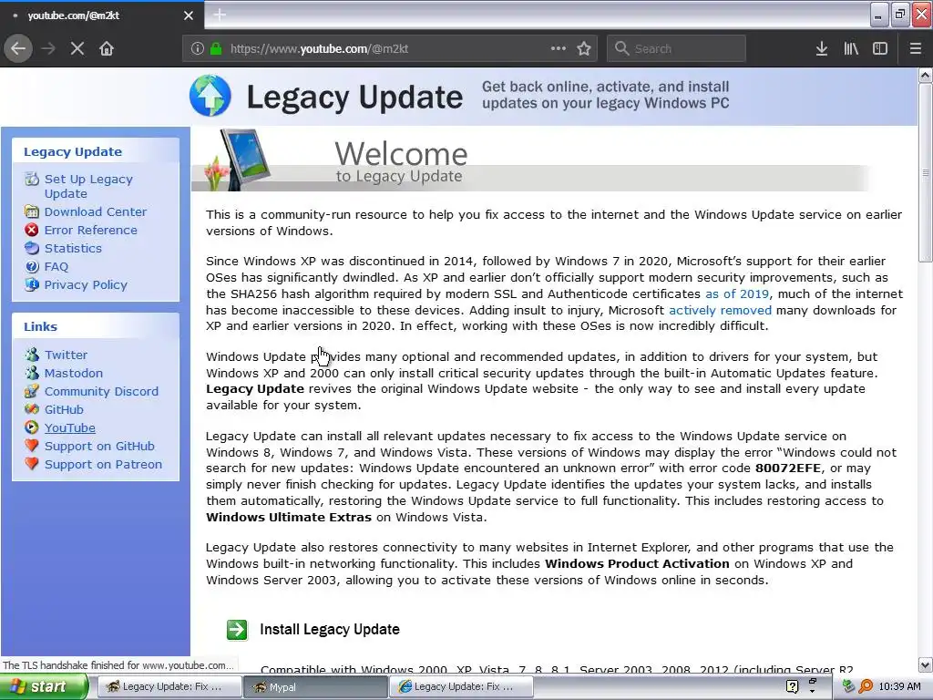The width and height of the screenshot is (933, 700).
Task: Open Support on GitHub
Action: (x=99, y=446)
